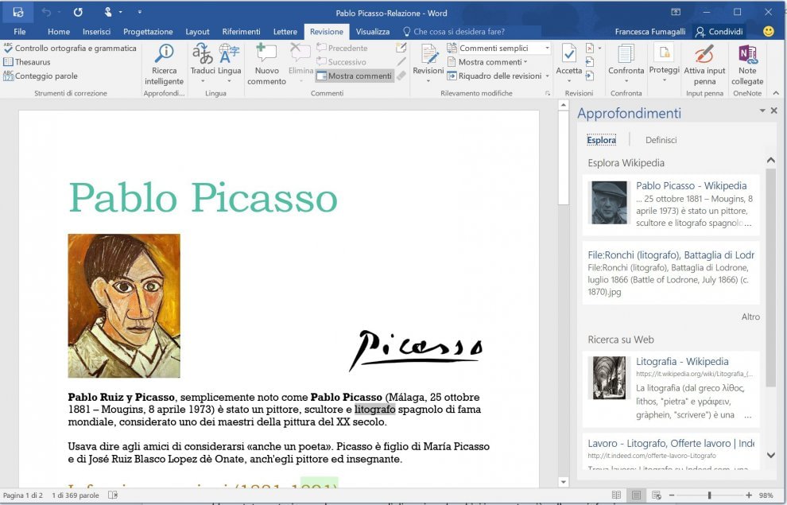Select the Esplora tab in Approfondimenti
787x505 pixels.
point(601,140)
